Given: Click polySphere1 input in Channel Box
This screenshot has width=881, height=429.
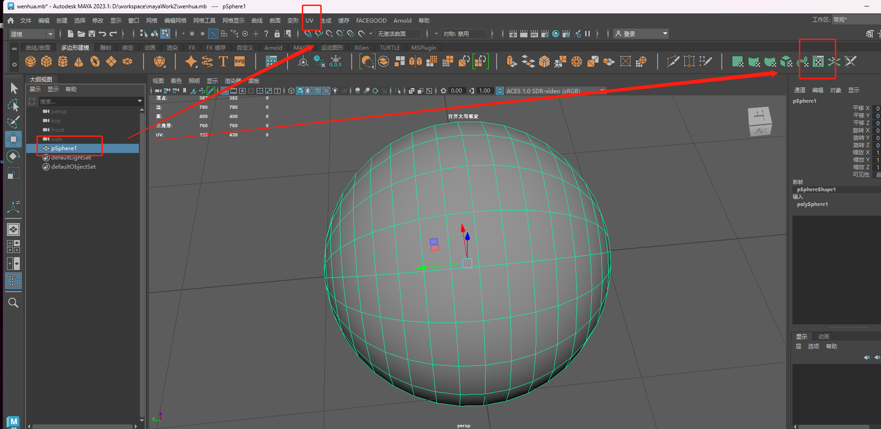Looking at the screenshot, I should (x=812, y=204).
